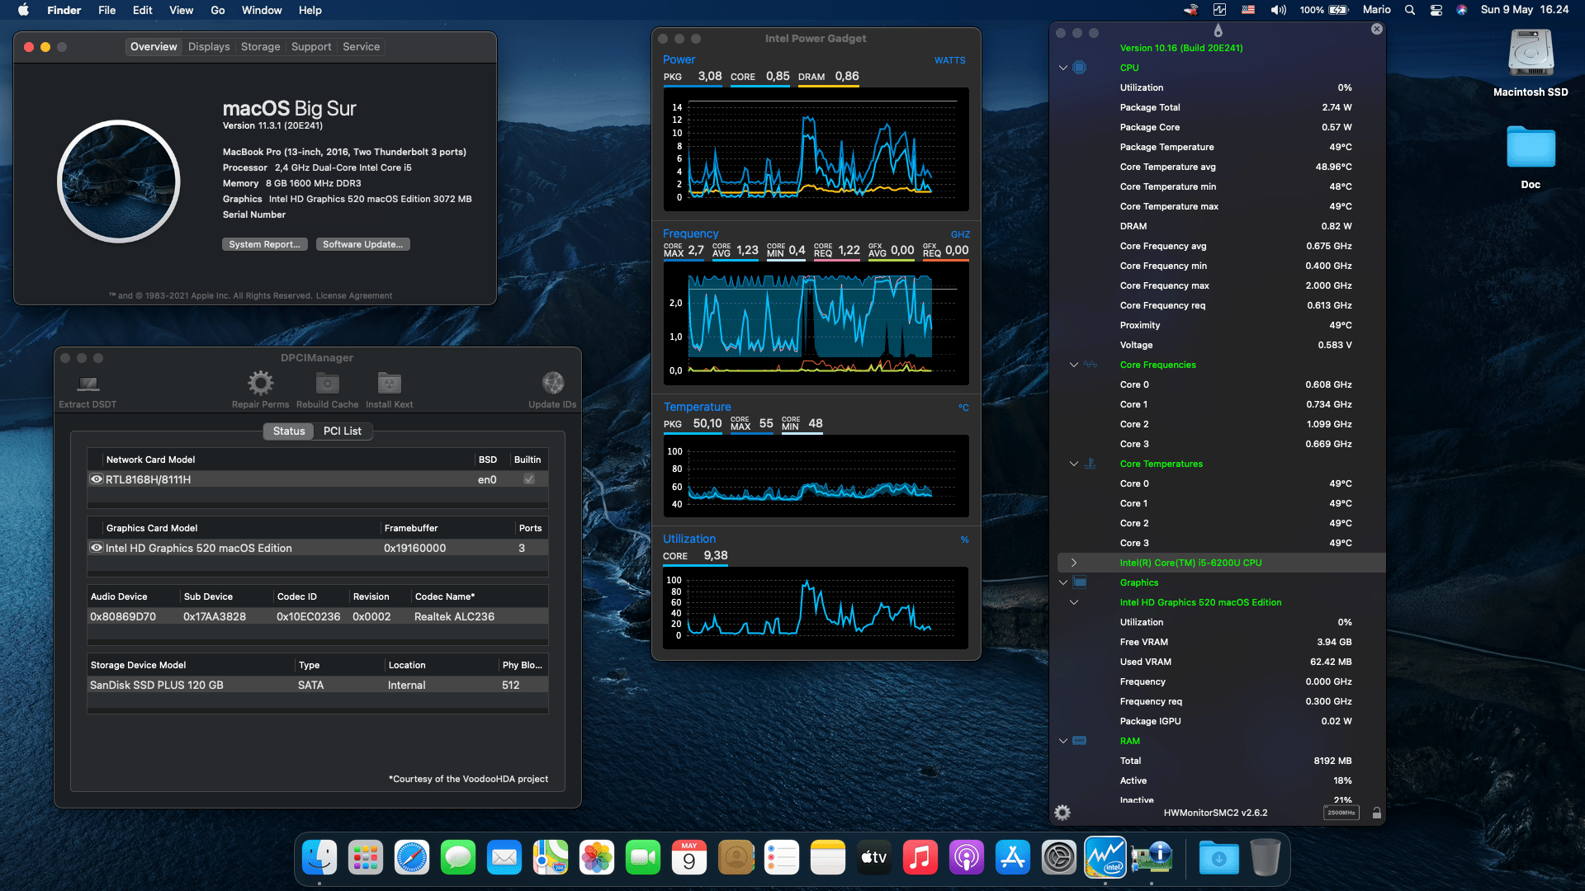Close HWMonitorSMC2 with the round X button
Image resolution: width=1585 pixels, height=891 pixels.
1377,29
